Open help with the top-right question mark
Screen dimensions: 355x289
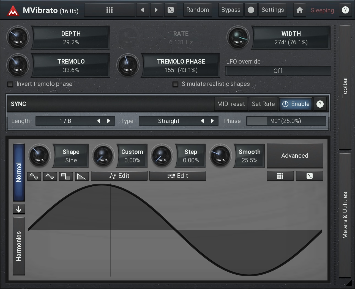[345, 10]
